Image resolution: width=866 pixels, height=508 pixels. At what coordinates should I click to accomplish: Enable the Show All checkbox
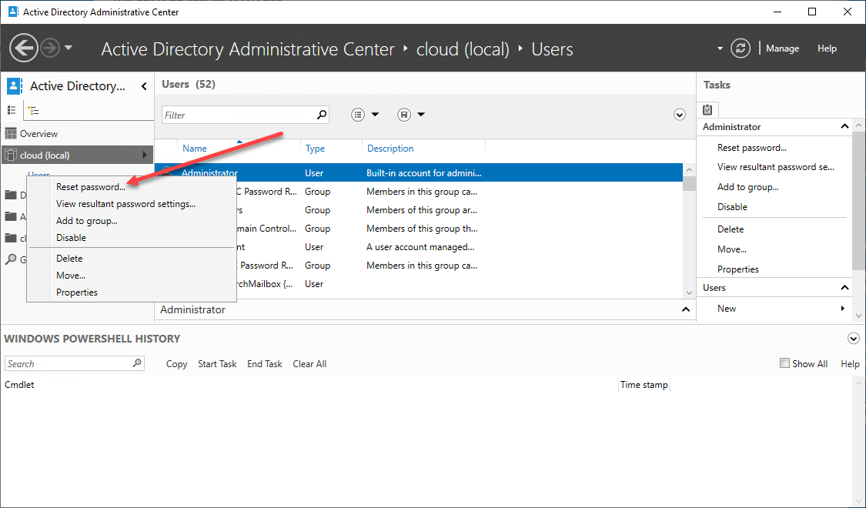784,363
